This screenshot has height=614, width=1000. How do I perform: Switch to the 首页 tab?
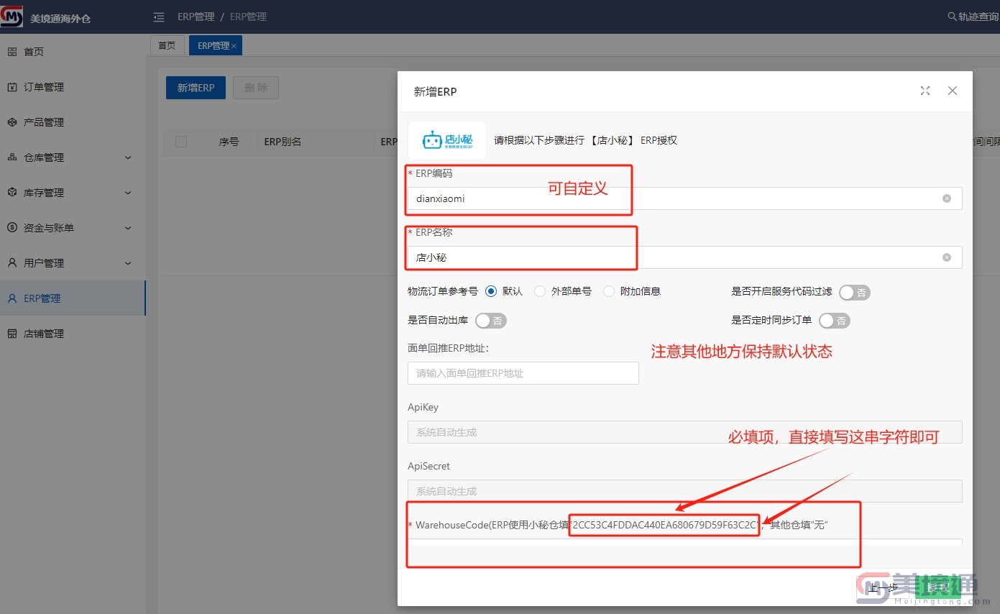167,45
